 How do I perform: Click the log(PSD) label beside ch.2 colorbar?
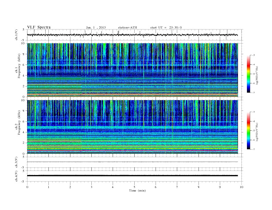(x=257, y=132)
